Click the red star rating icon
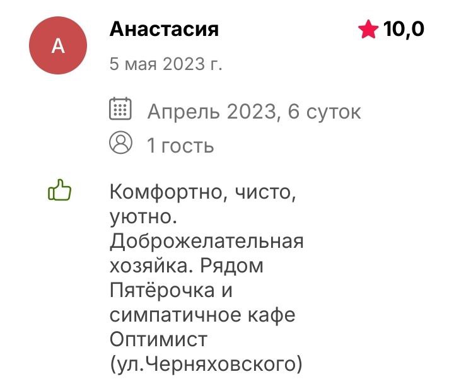454x391 pixels. (x=367, y=29)
